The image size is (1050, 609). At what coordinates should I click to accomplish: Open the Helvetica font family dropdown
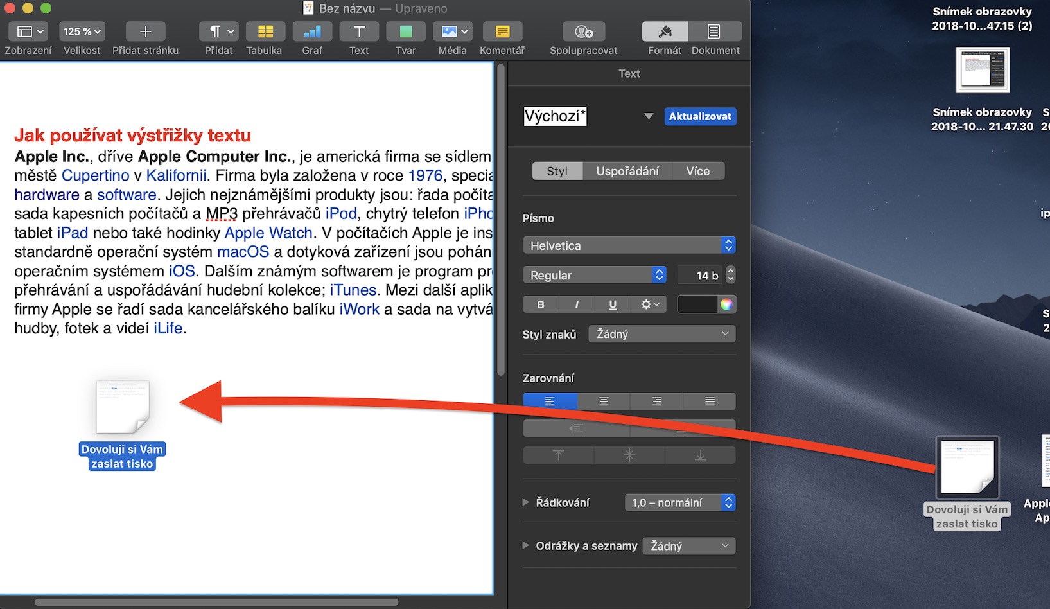point(629,245)
